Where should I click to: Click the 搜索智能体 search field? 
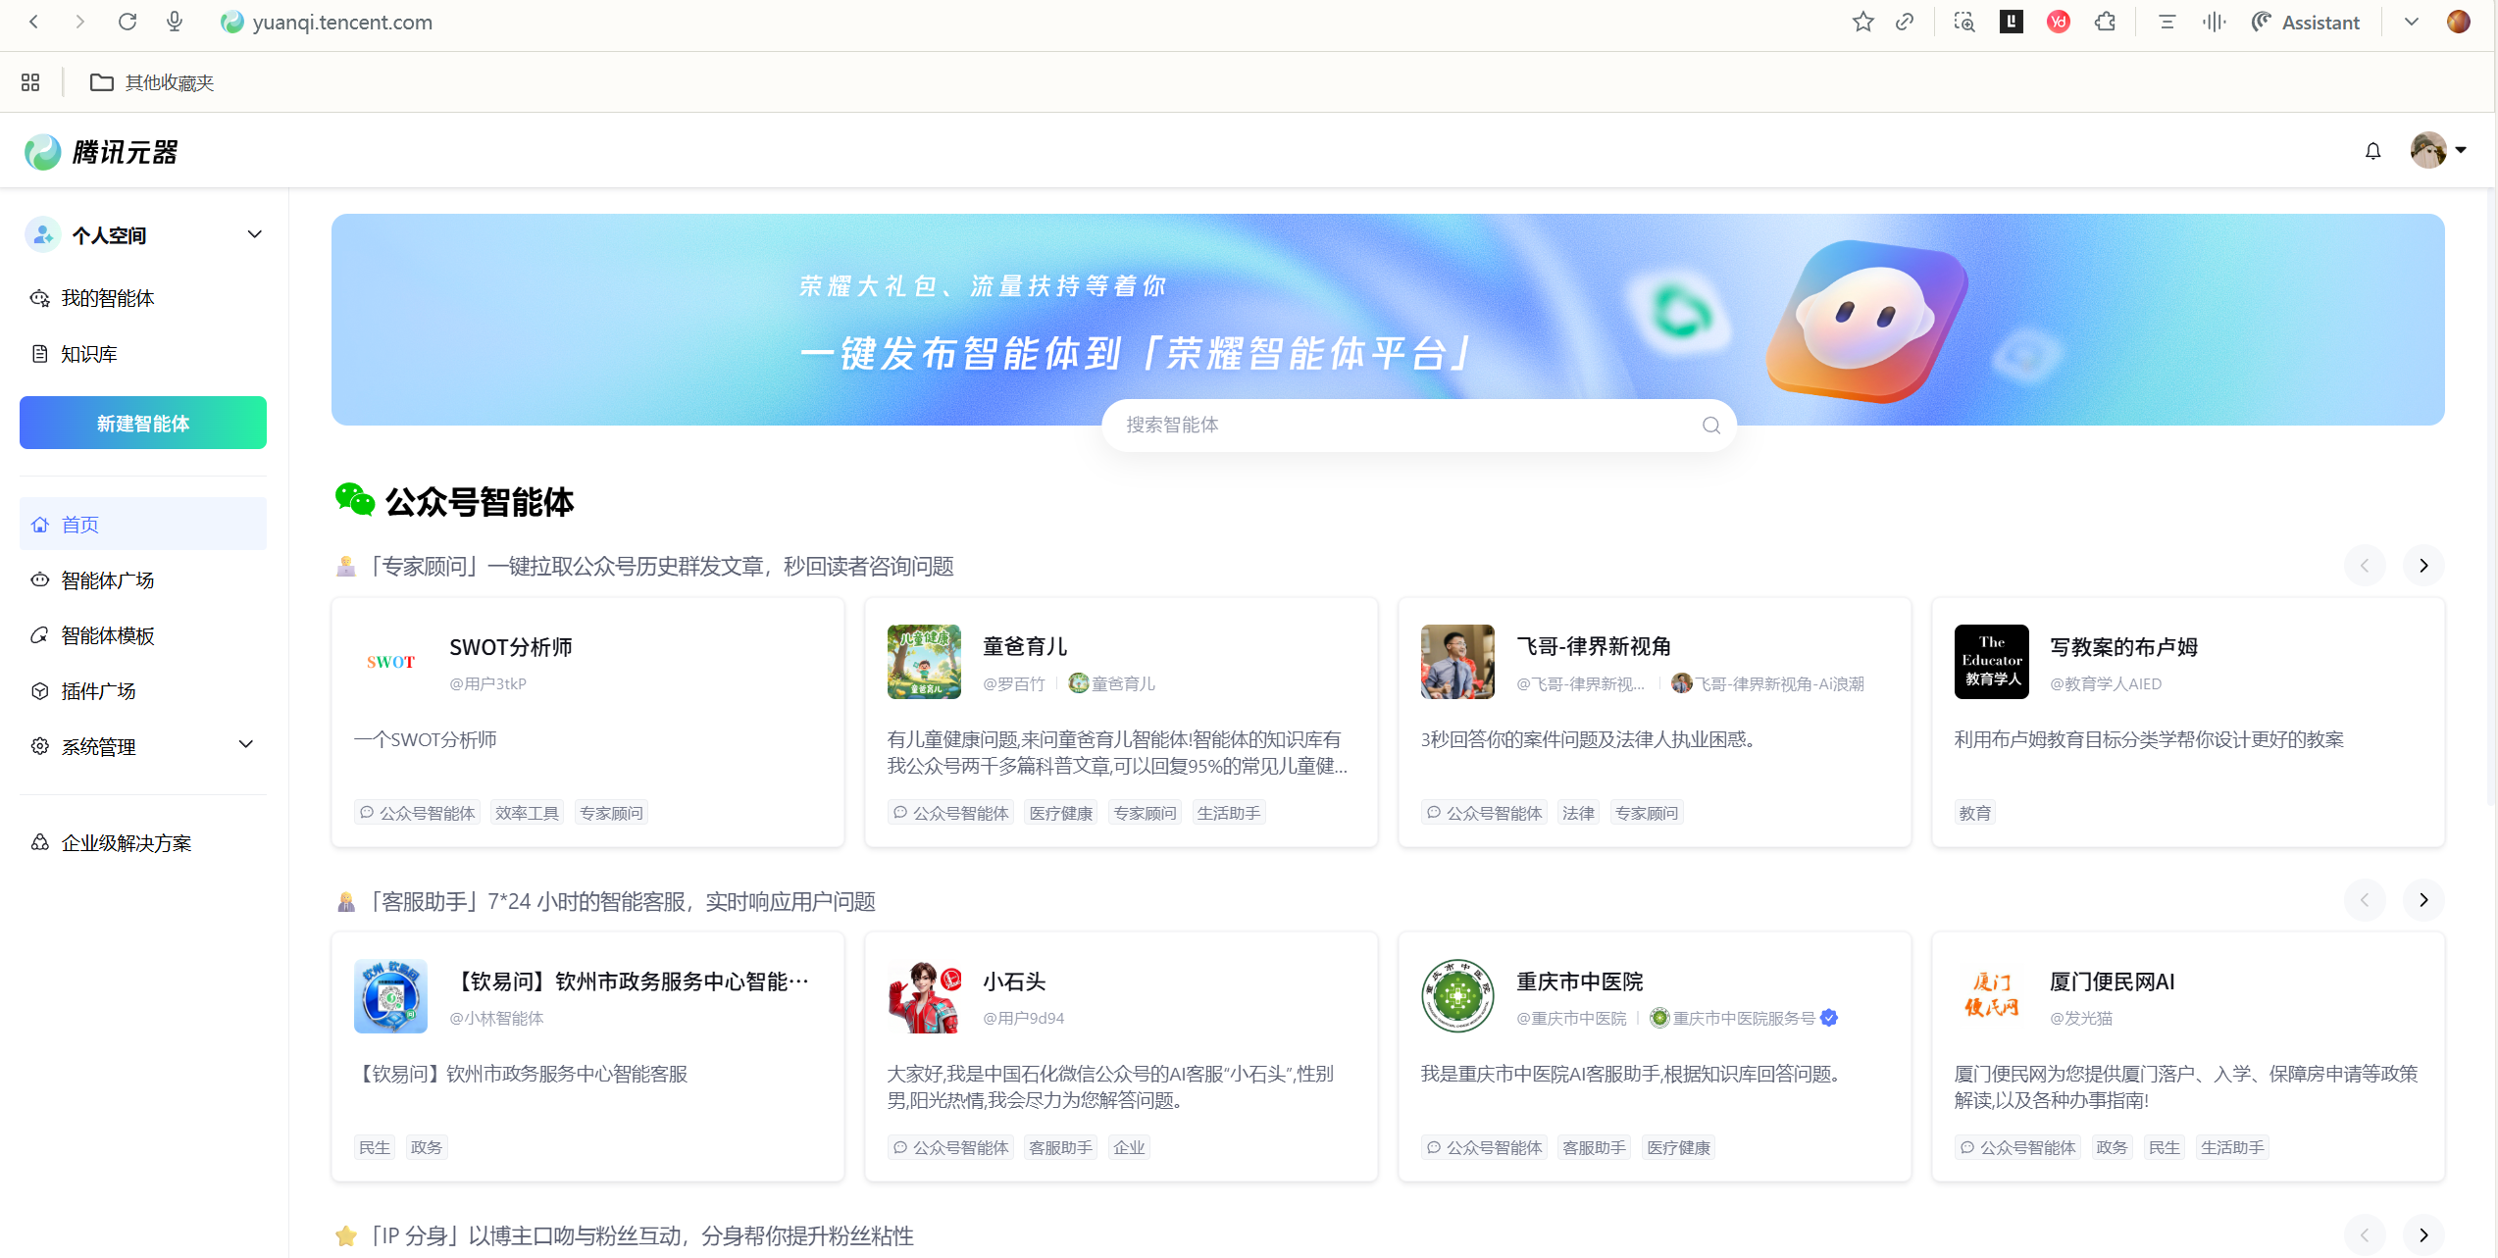1419,425
